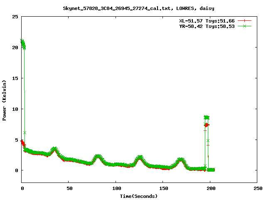Click the curve bump near 170 seconds

(181, 160)
